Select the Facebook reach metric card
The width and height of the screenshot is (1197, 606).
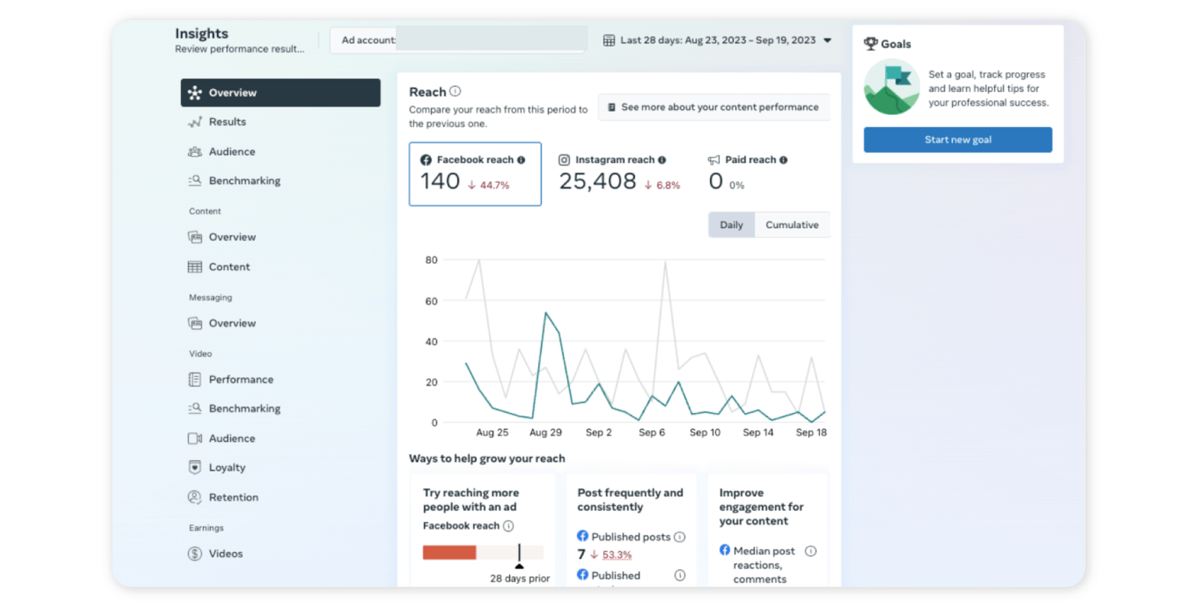pyautogui.click(x=475, y=174)
